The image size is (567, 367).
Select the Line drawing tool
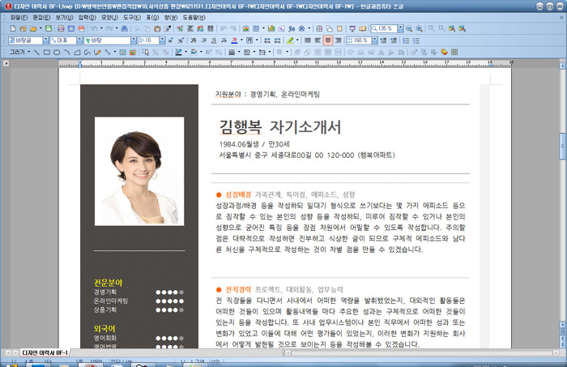pos(36,52)
